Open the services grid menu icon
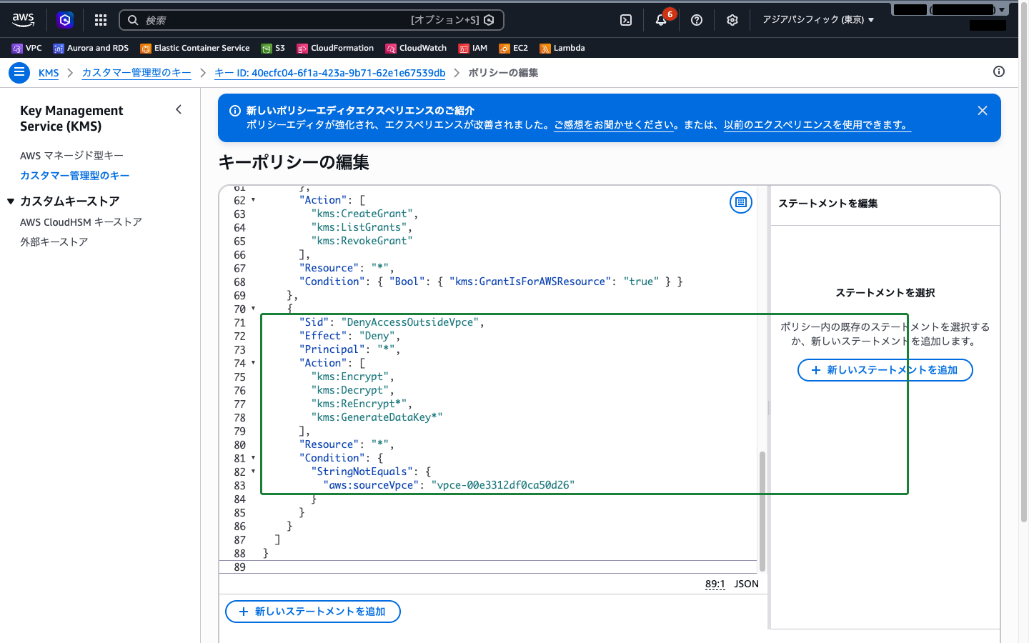The image size is (1029, 643). (101, 20)
